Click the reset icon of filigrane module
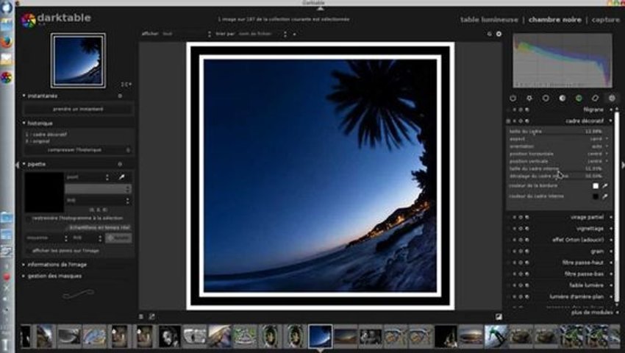Viewport: 625px width, 353px height. click(521, 110)
